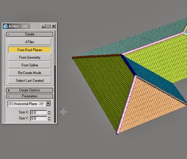This screenshot has height=159, width=187.
Task: Minimize the ATiles window
Action: click(x=43, y=26)
